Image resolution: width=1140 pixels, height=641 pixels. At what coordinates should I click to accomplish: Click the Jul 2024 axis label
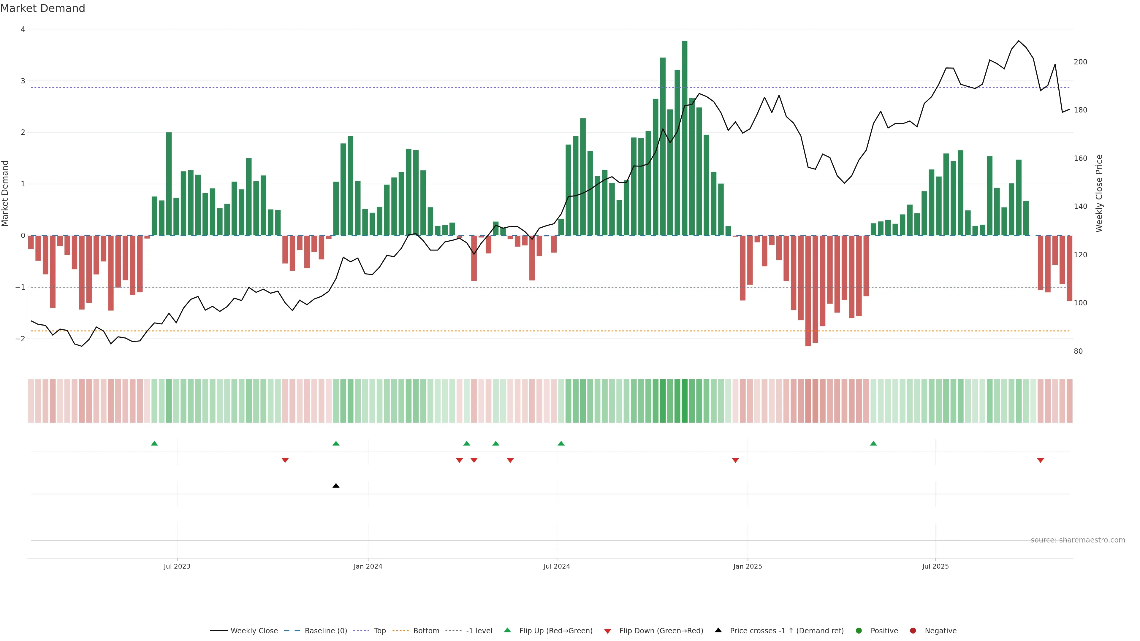coord(557,566)
